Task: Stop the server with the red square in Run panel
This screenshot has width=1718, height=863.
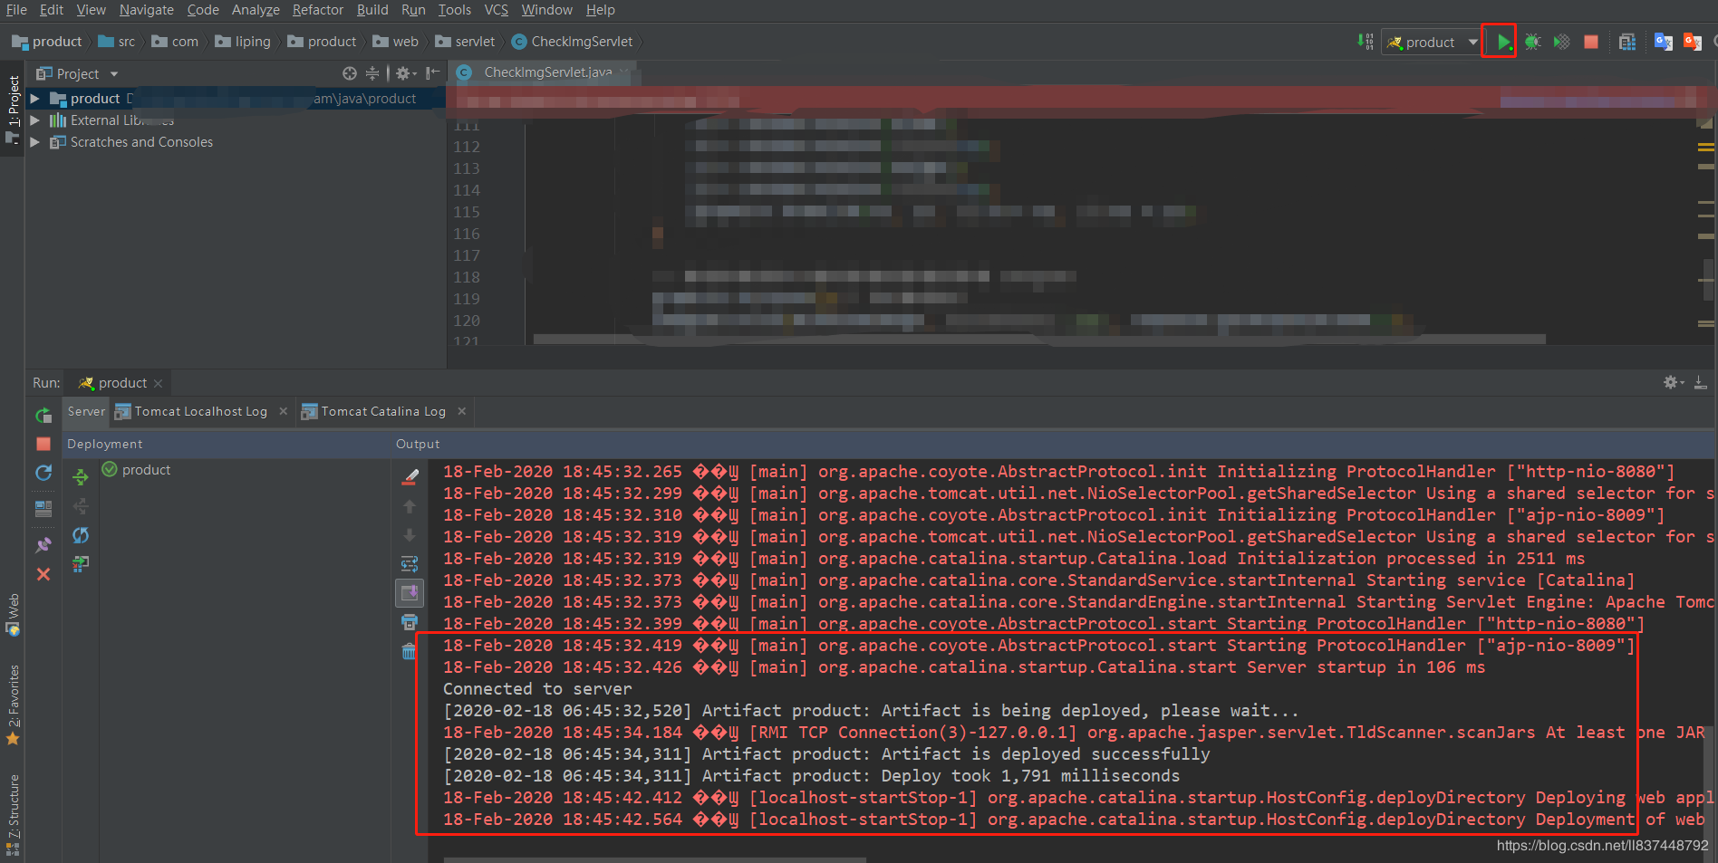Action: tap(43, 444)
